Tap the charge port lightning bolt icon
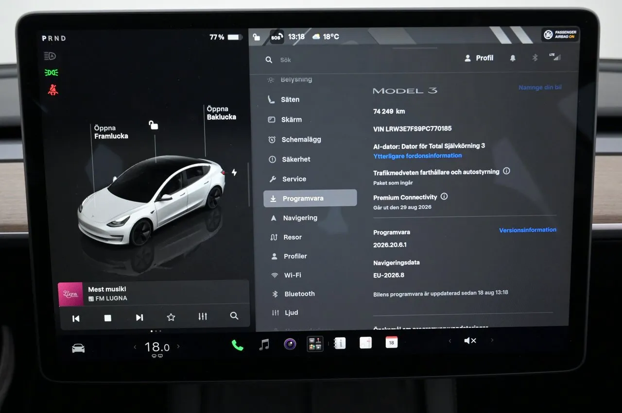Viewport: 622px width, 413px height. (x=234, y=172)
